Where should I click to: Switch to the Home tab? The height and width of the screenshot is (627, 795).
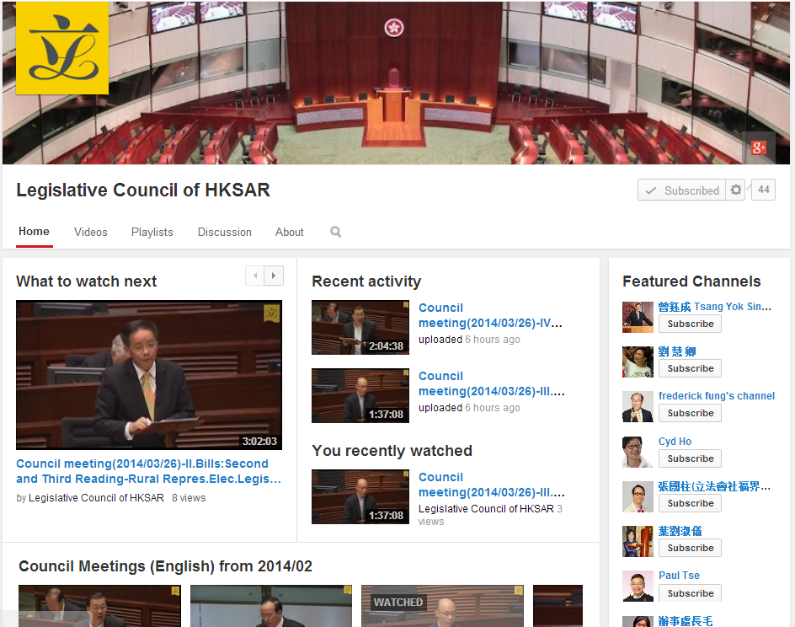pyautogui.click(x=34, y=231)
